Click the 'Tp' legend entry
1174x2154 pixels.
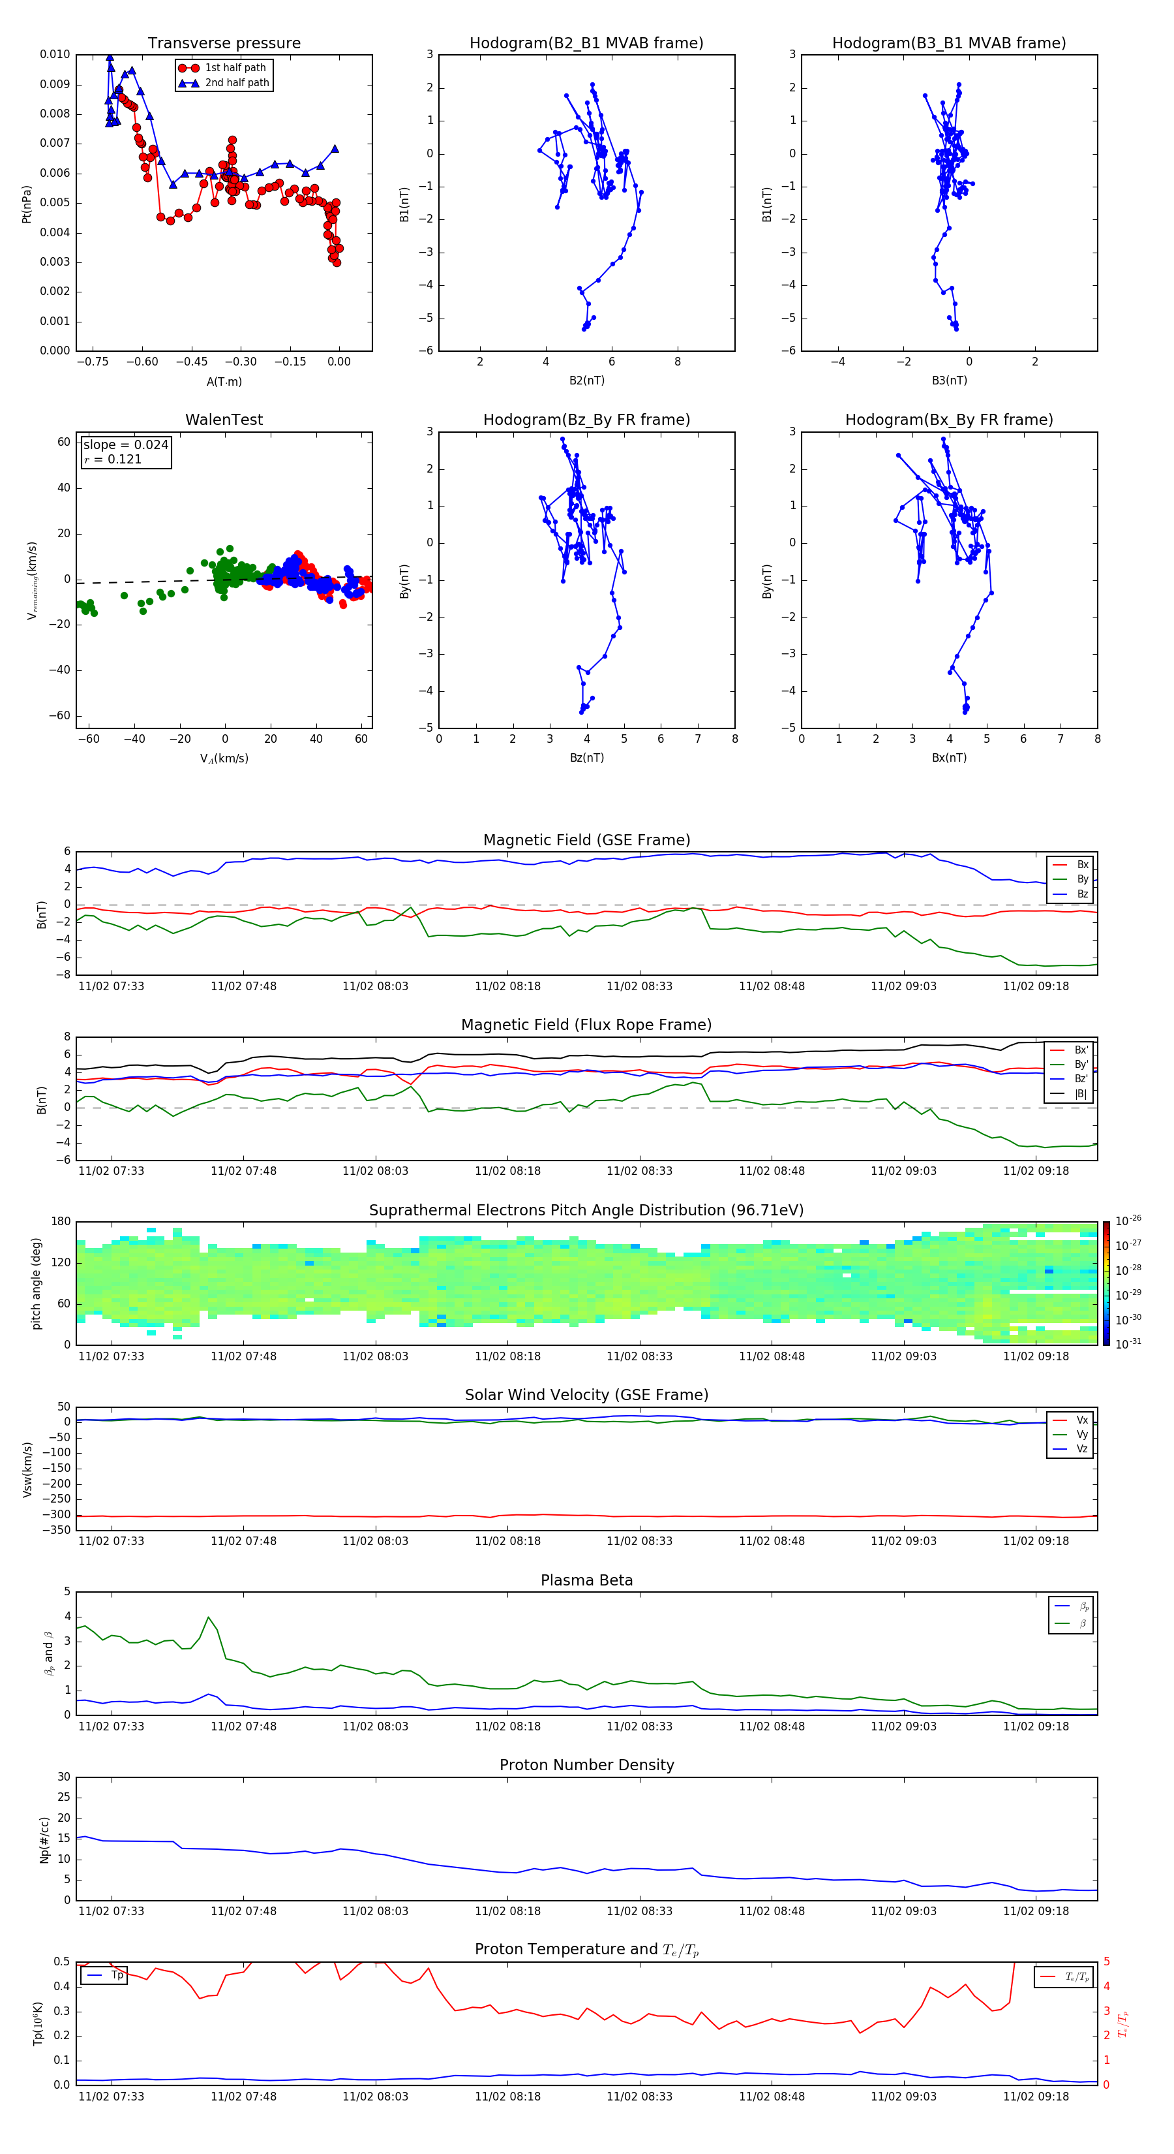tap(105, 1975)
